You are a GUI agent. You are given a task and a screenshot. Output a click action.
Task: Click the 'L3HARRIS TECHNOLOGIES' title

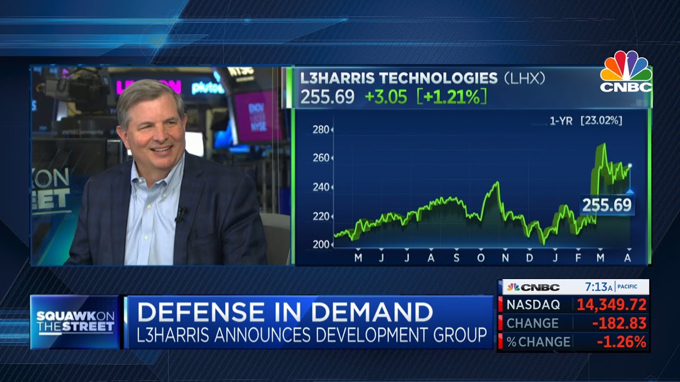pos(398,78)
